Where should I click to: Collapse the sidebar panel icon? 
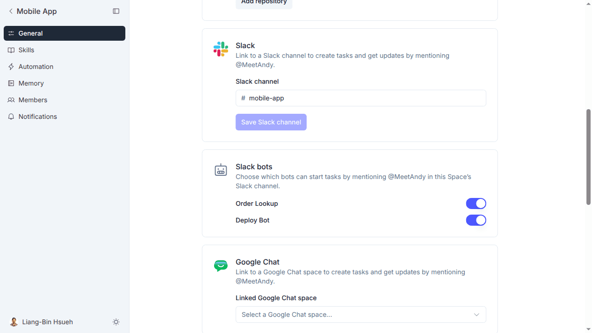coord(116,11)
